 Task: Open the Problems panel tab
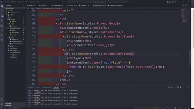point(30,87)
